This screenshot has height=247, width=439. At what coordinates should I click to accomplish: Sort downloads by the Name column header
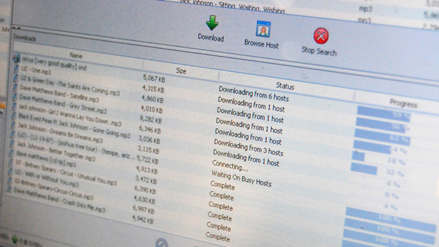76,56
